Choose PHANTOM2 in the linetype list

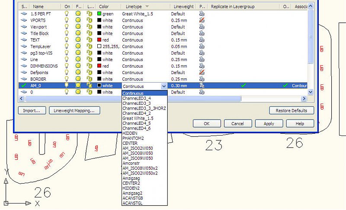(x=133, y=138)
